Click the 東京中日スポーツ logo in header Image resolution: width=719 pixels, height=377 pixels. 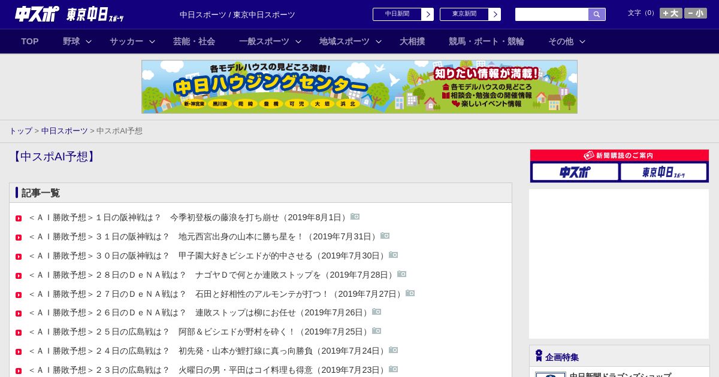pyautogui.click(x=95, y=14)
